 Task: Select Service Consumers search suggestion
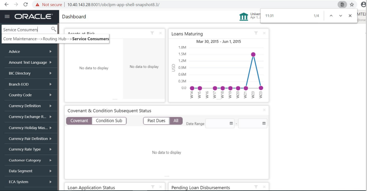pyautogui.click(x=56, y=39)
